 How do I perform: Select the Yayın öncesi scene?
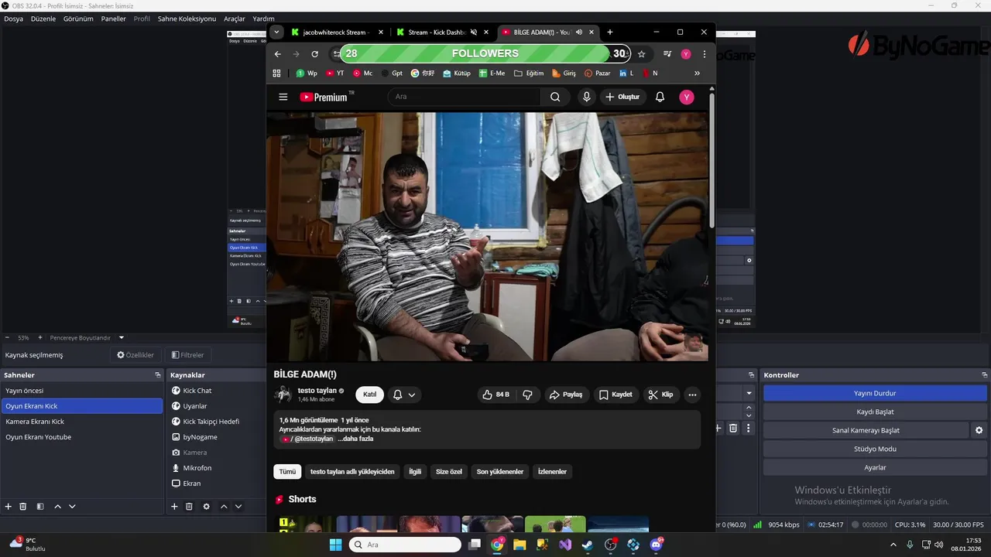pyautogui.click(x=81, y=391)
